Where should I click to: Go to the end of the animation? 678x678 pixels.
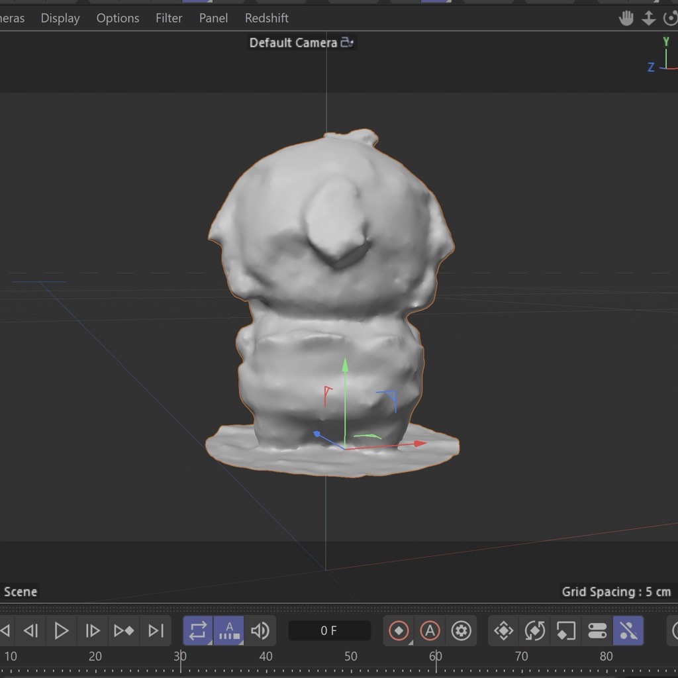[156, 631]
